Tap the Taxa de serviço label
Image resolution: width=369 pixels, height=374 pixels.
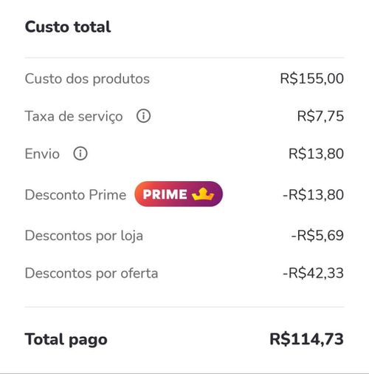pyautogui.click(x=74, y=116)
